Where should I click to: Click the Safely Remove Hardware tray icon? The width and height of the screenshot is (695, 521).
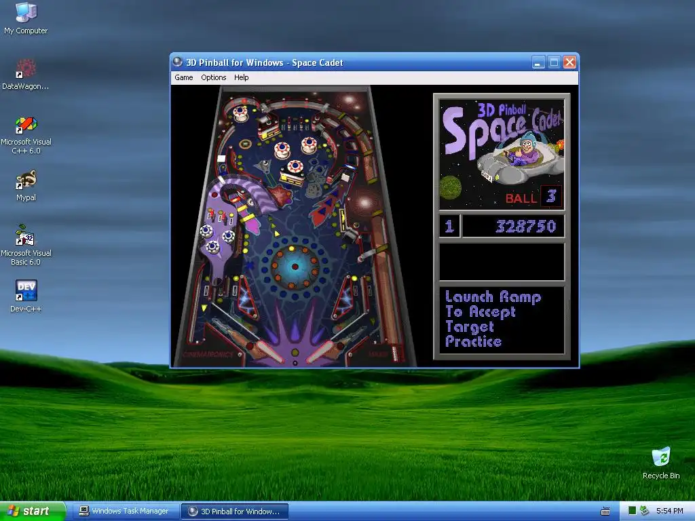644,511
